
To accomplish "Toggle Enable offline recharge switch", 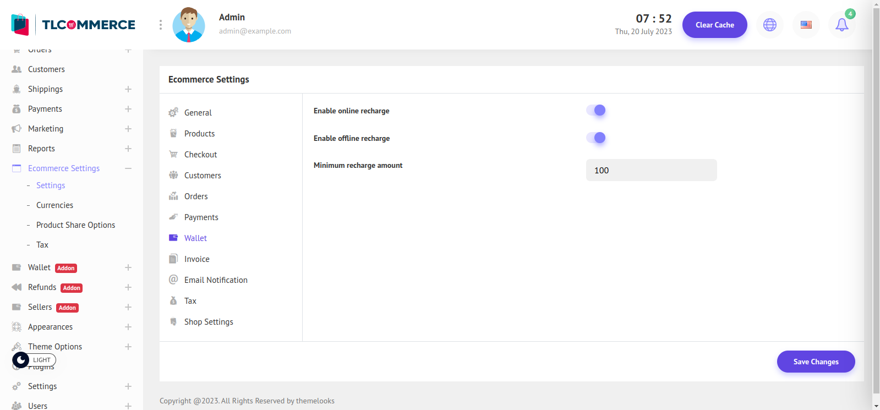I will point(595,138).
